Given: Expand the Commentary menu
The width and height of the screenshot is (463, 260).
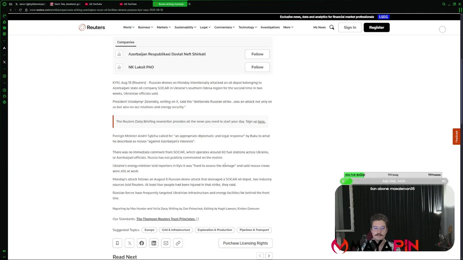Looking at the screenshot, I should point(224,27).
